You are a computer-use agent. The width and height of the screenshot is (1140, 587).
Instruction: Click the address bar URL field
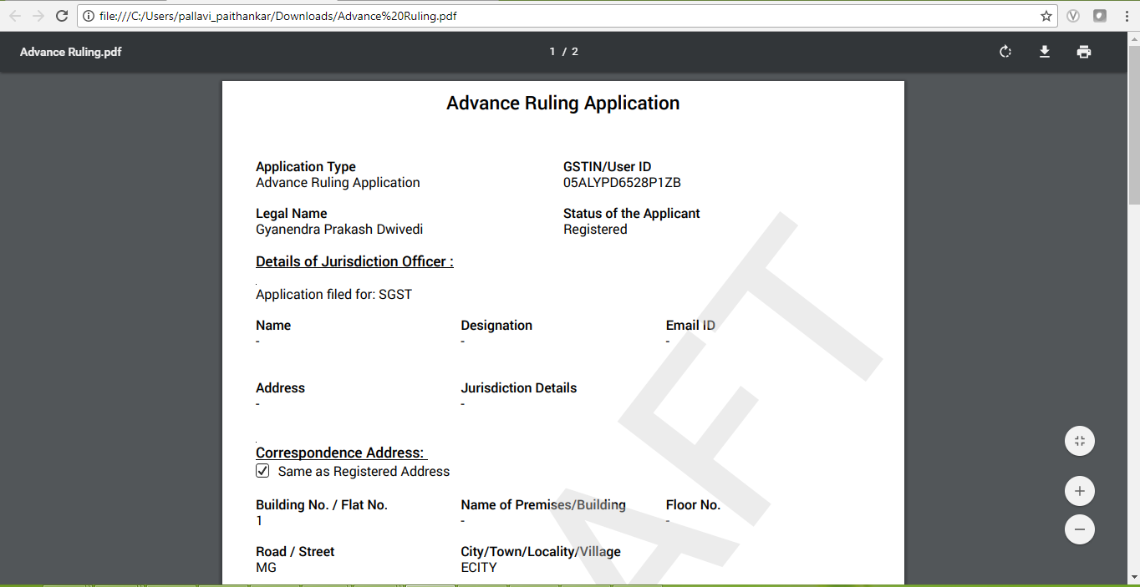pos(334,15)
